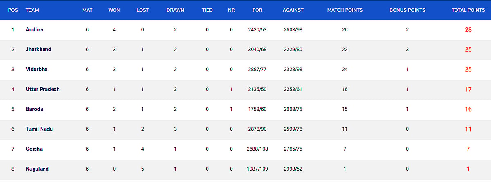Click Uttar Pradesh's match points value 16

pyautogui.click(x=345, y=89)
